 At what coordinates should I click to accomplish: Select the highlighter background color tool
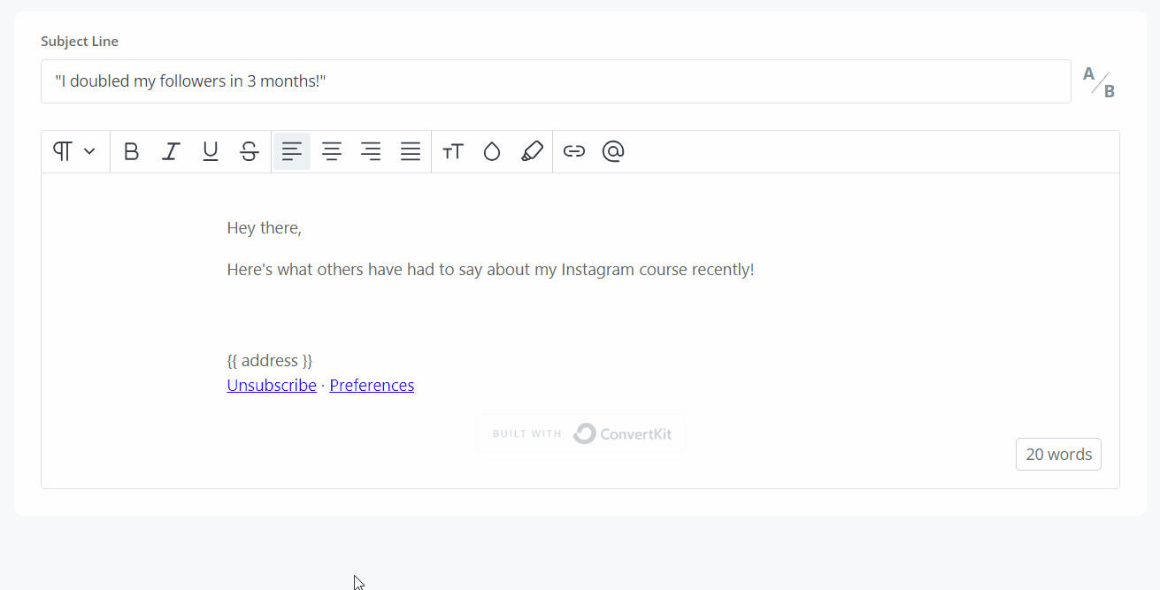pyautogui.click(x=532, y=152)
